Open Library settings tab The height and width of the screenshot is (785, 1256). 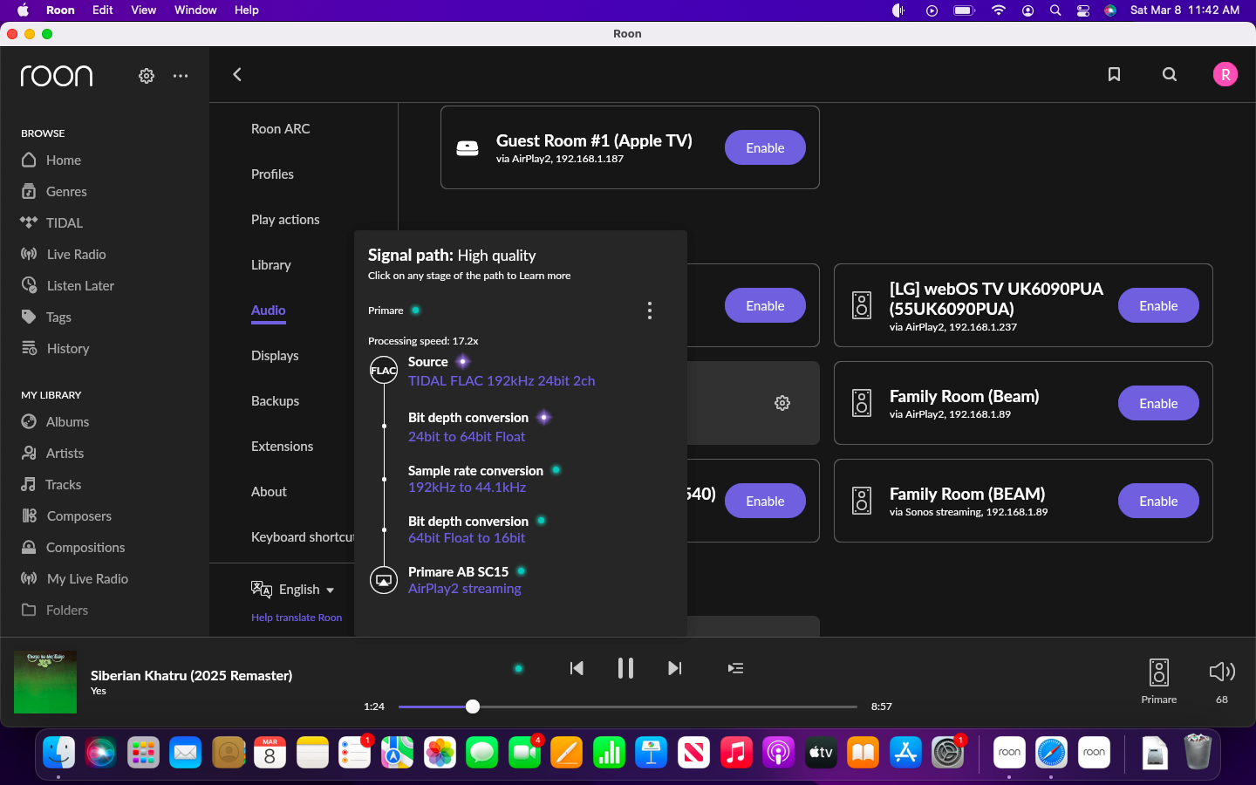pyautogui.click(x=271, y=265)
